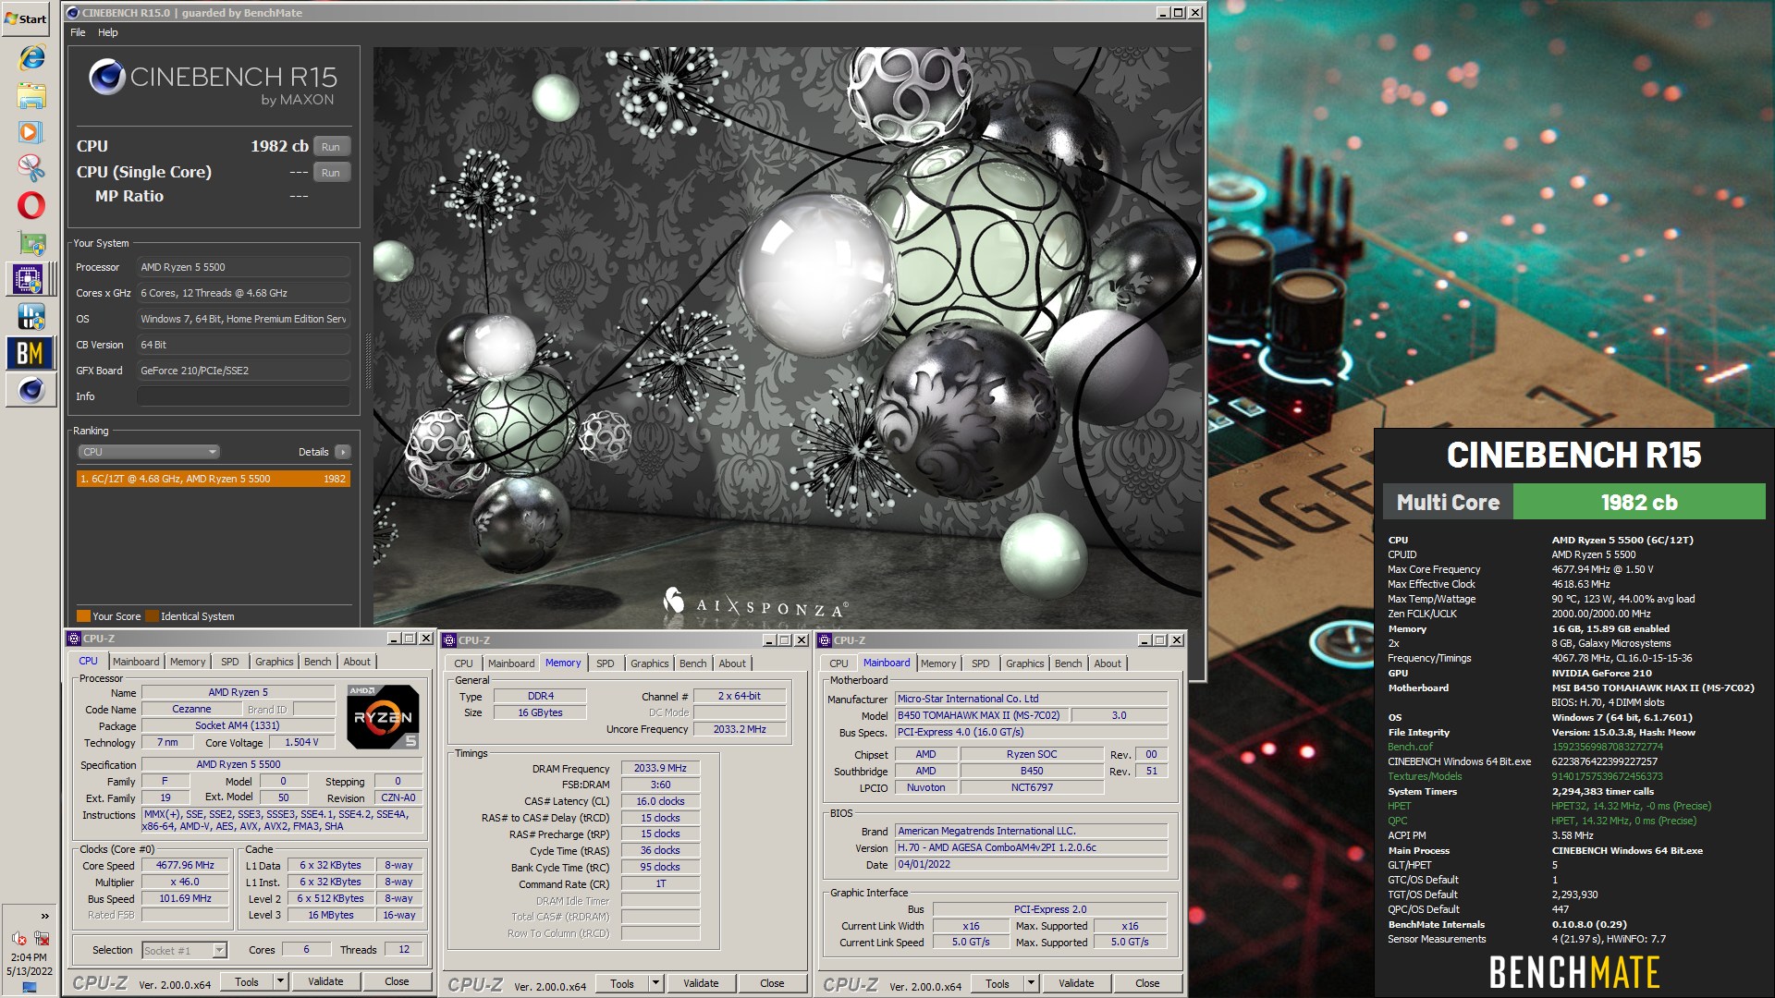Open the Windows Start button
This screenshot has width=1775, height=998.
tap(27, 18)
